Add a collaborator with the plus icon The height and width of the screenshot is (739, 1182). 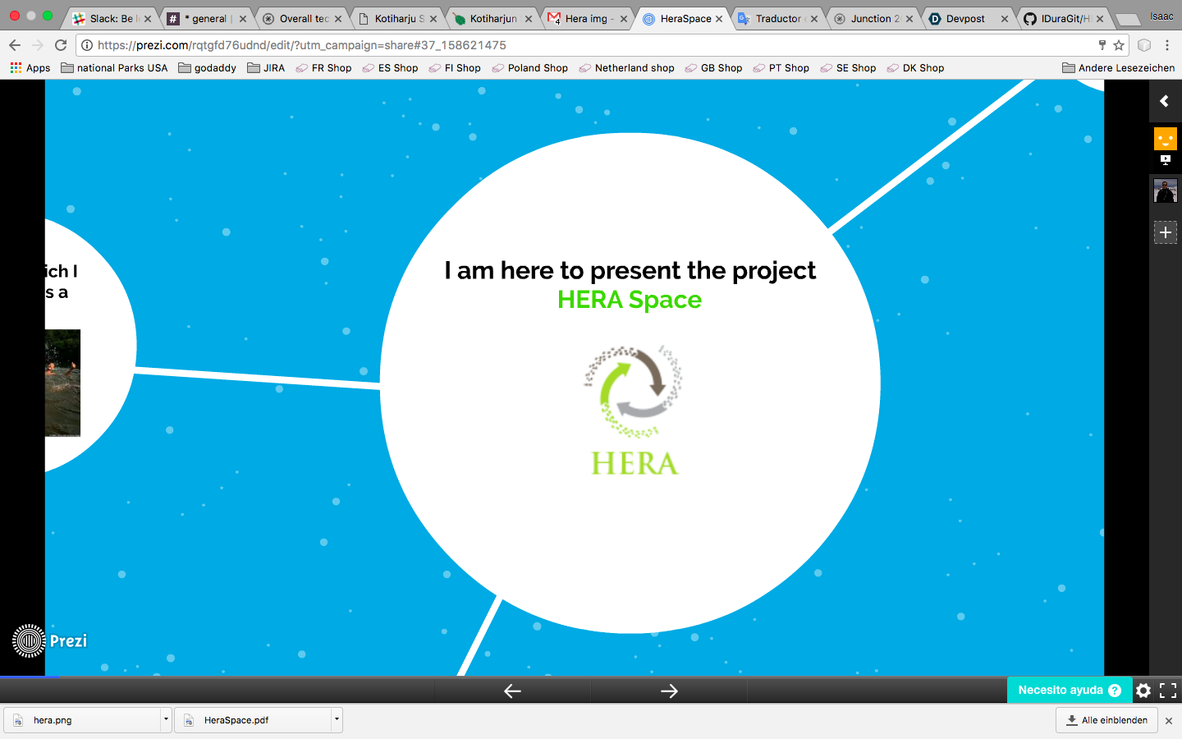[x=1166, y=232]
